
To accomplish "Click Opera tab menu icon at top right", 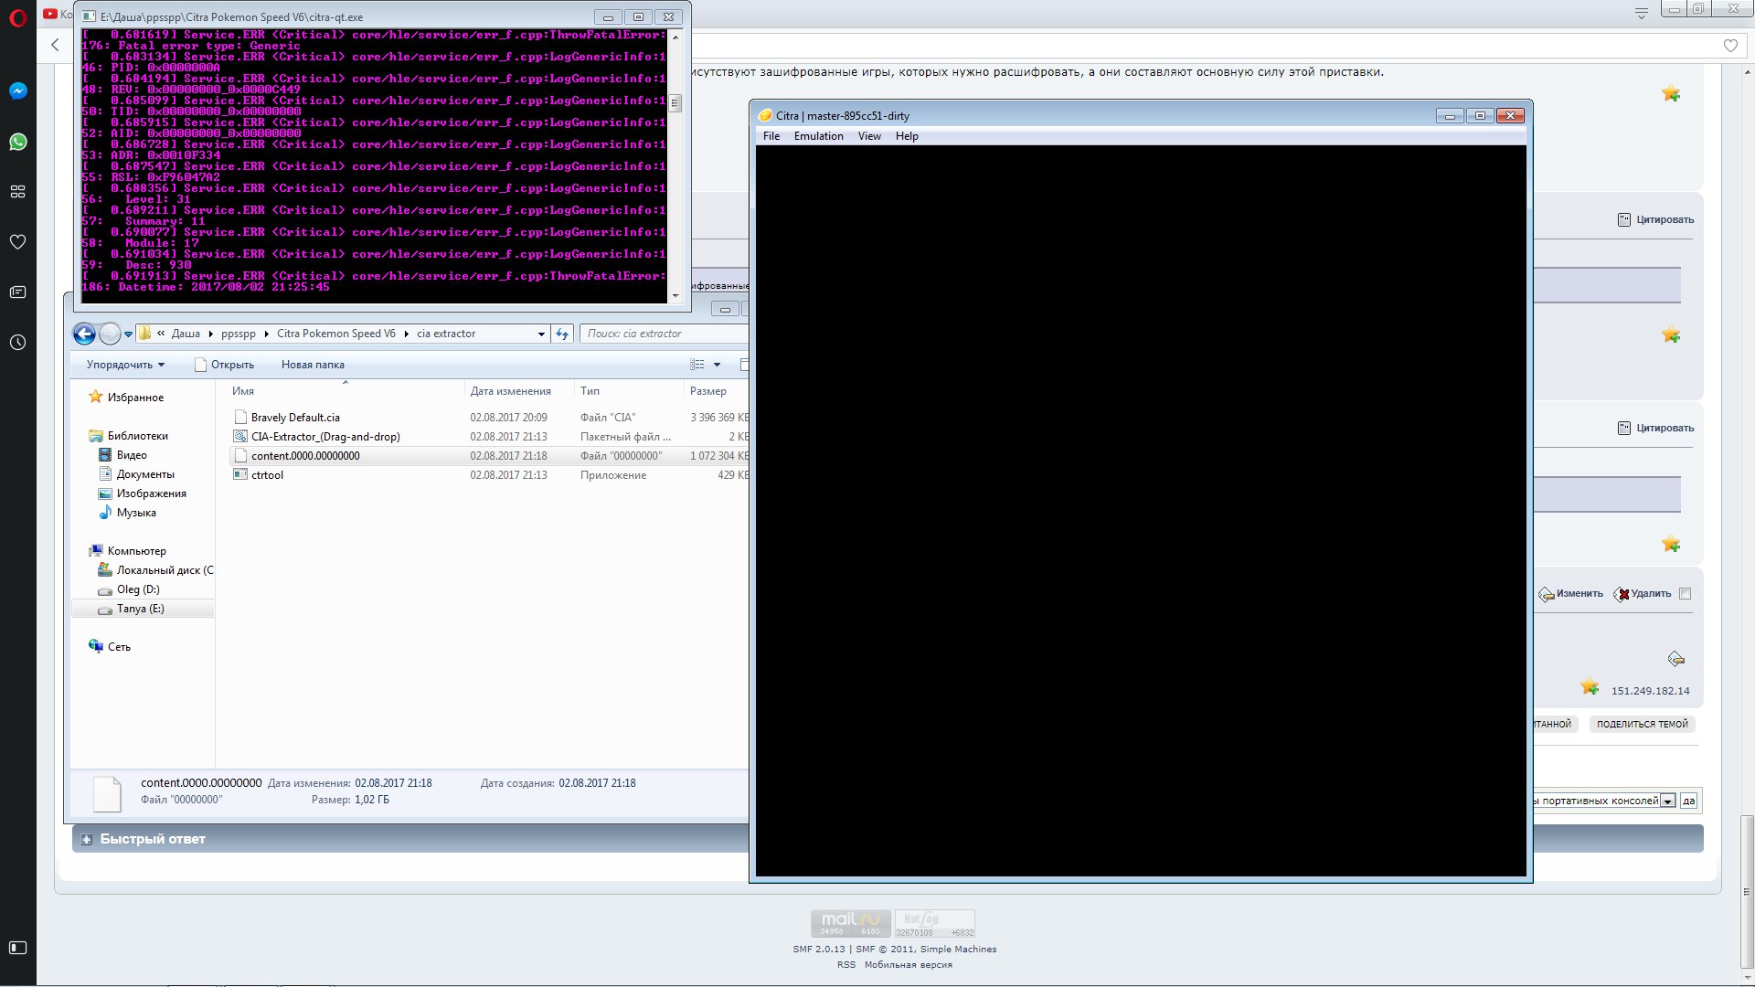I will (1641, 13).
